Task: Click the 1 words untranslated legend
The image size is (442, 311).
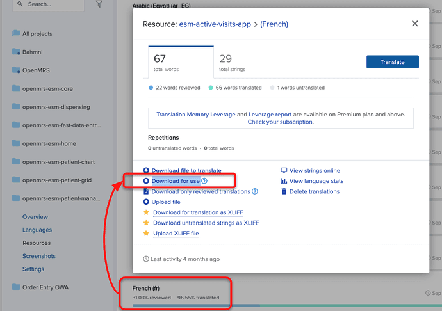Action: [297, 88]
